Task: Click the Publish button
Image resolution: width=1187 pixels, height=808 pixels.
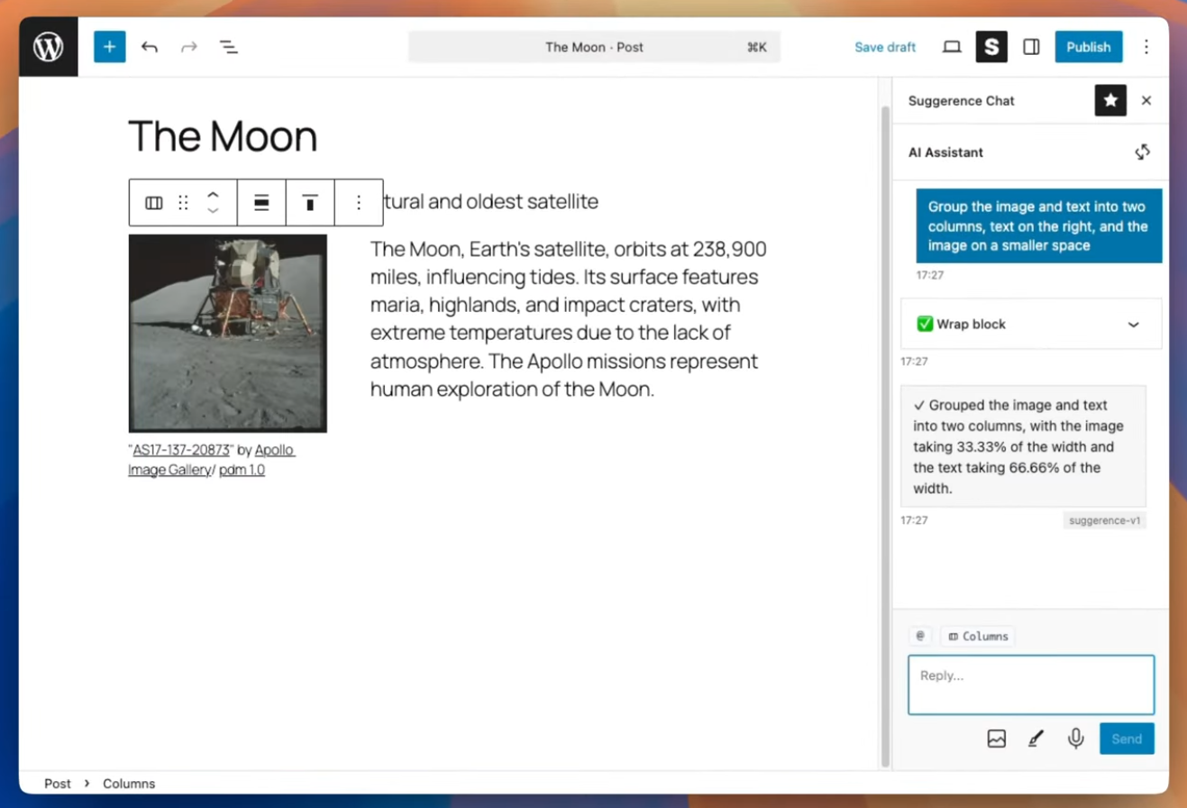Action: pyautogui.click(x=1088, y=47)
